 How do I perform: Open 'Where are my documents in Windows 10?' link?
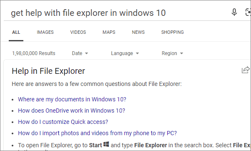point(72,99)
